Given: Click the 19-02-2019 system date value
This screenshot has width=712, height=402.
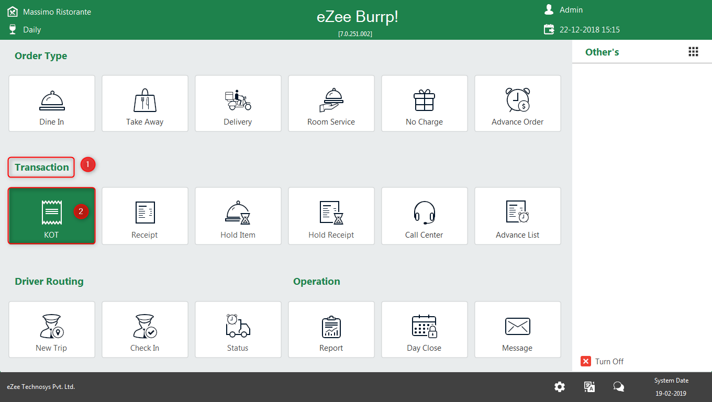Looking at the screenshot, I should pos(671,394).
